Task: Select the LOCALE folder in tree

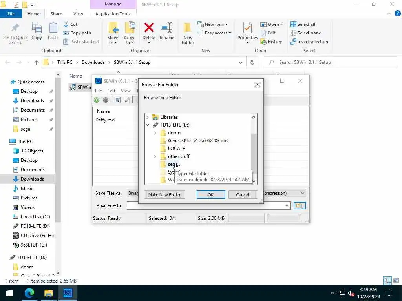Action: tap(176, 149)
